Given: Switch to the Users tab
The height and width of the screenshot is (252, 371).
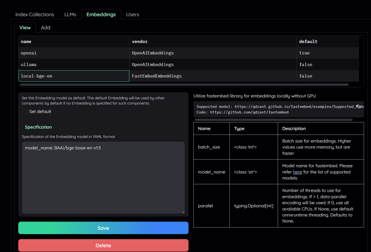Looking at the screenshot, I should click(132, 14).
